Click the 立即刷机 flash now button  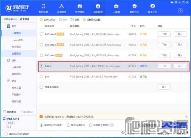coord(174,125)
